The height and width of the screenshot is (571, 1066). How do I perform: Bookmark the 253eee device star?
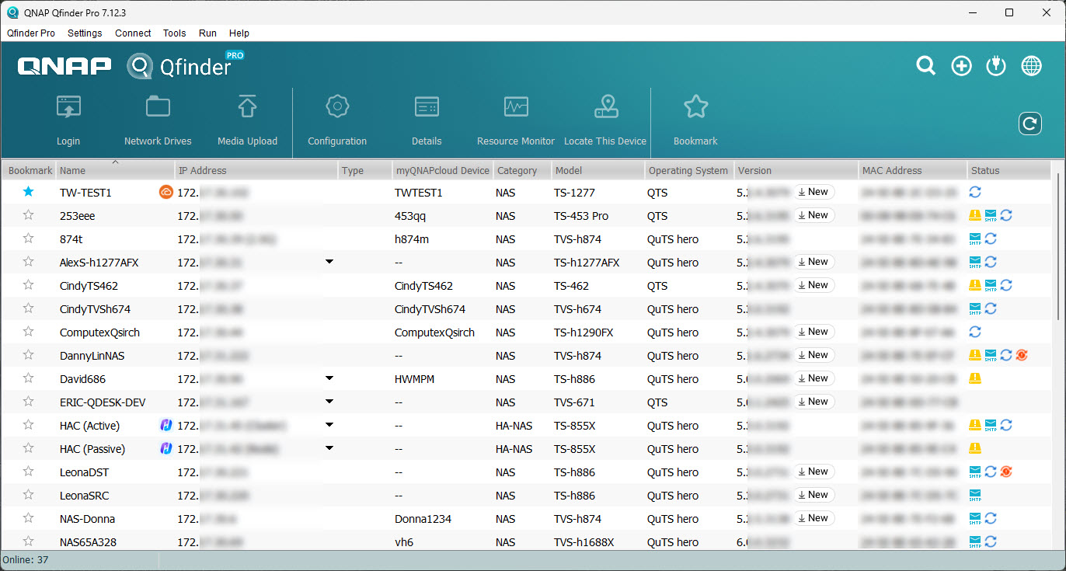[x=29, y=215]
